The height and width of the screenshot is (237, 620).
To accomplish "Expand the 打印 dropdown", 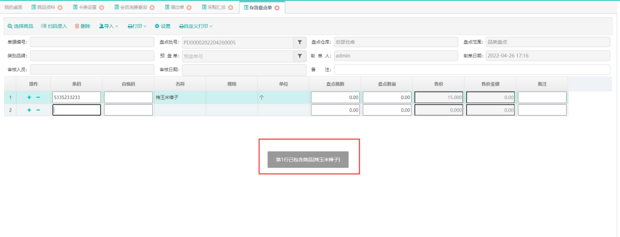I will pyautogui.click(x=137, y=26).
